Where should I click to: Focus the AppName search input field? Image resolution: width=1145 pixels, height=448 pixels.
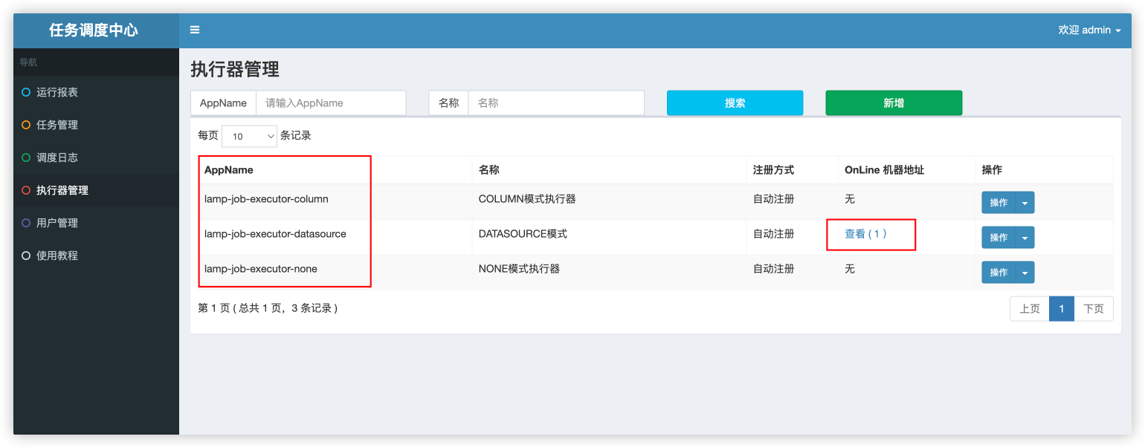(331, 103)
